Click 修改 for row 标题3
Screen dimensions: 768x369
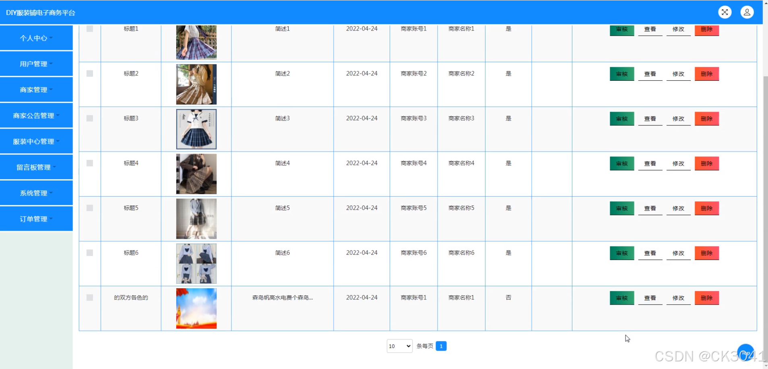click(x=678, y=119)
